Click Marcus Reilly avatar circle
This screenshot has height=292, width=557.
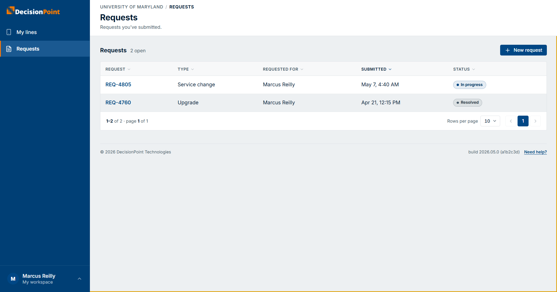[13, 279]
